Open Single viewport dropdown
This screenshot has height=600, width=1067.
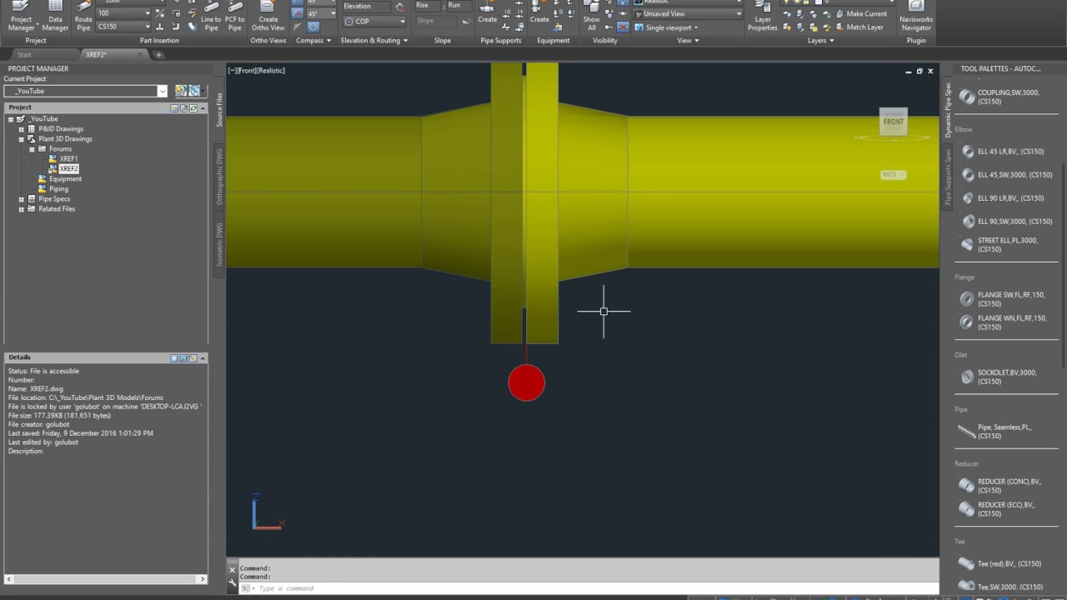click(x=666, y=27)
